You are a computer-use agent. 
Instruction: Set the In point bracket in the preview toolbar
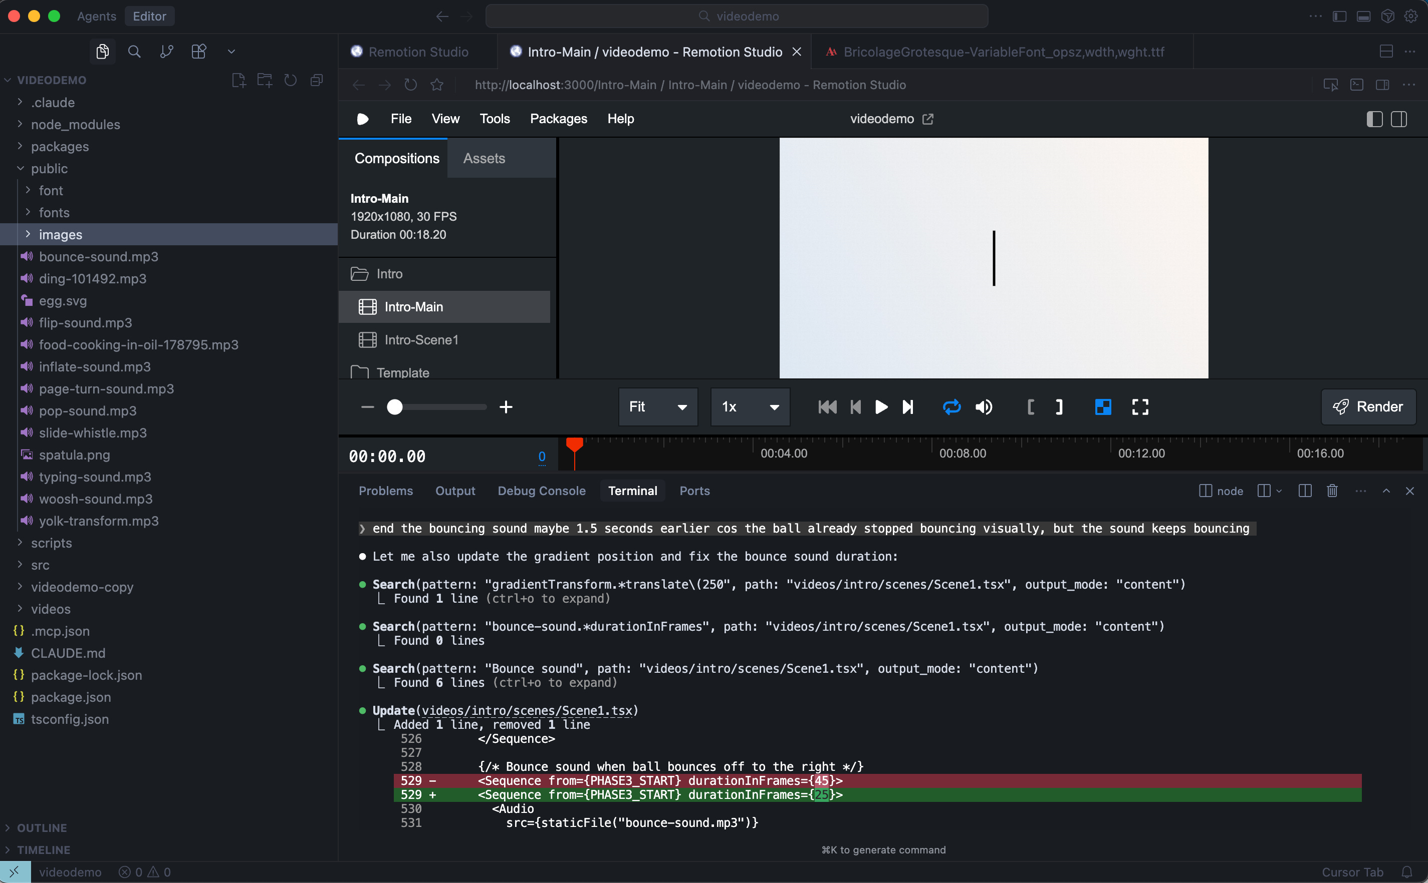1030,407
